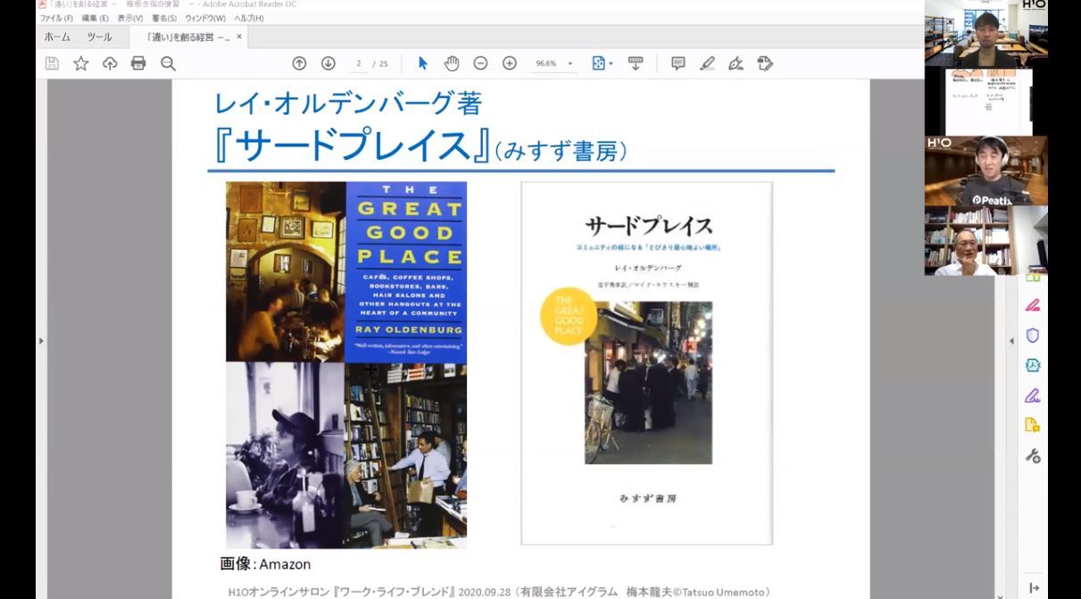Zoom in with the plus circle icon
The width and height of the screenshot is (1081, 599).
click(x=510, y=63)
